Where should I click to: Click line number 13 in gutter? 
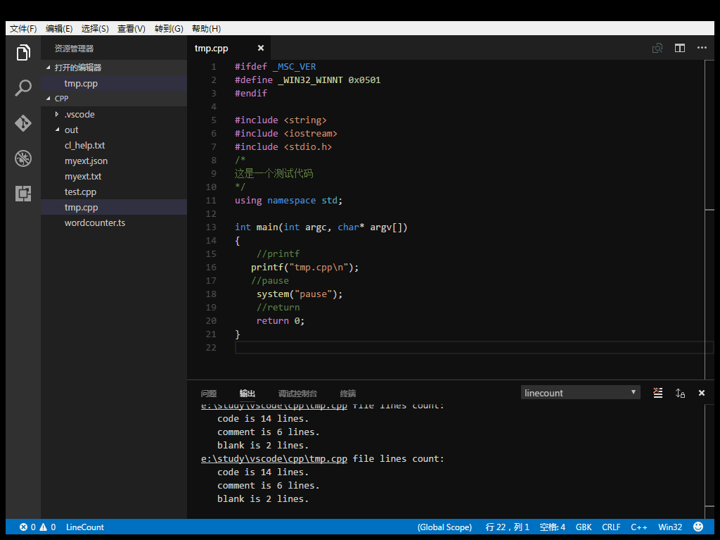coord(211,227)
